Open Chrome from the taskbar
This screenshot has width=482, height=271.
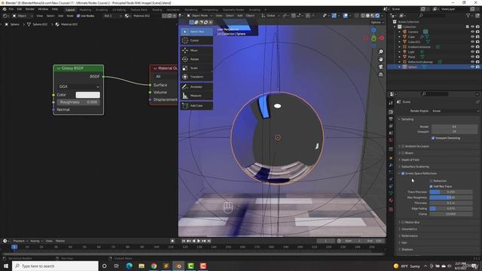(154, 266)
